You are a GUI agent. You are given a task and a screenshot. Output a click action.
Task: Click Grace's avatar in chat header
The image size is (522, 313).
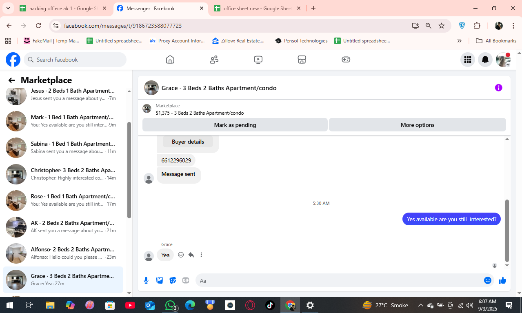click(151, 88)
